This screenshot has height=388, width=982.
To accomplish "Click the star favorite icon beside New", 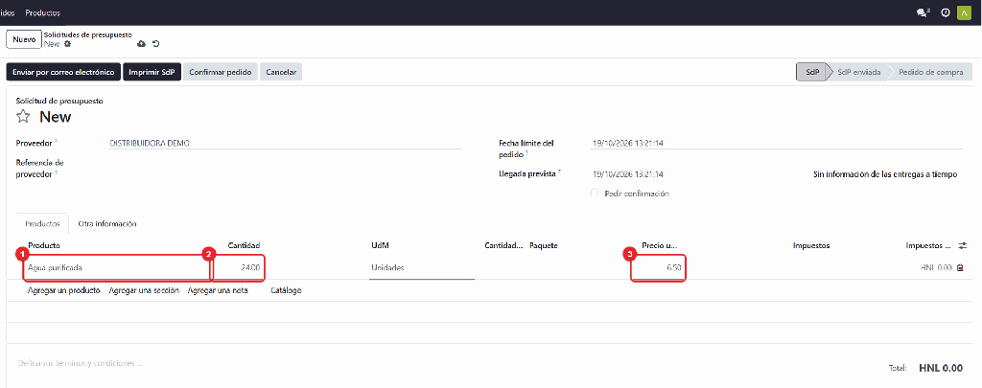I will [x=23, y=117].
